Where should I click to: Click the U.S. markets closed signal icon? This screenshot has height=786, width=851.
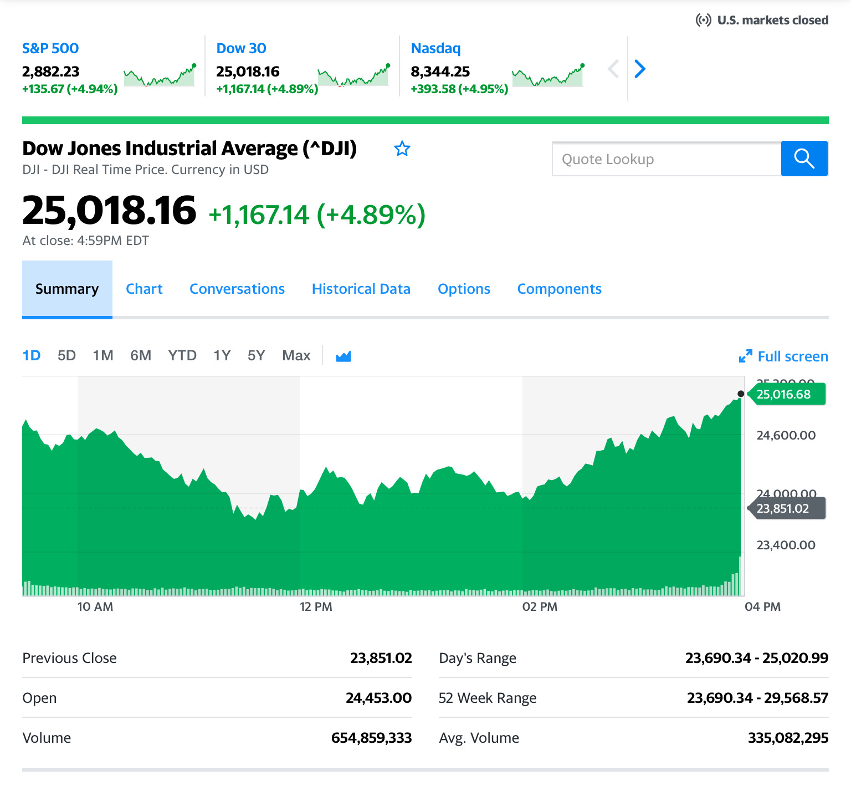[x=704, y=21]
